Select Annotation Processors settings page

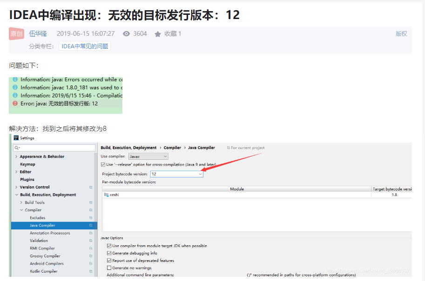pos(50,233)
